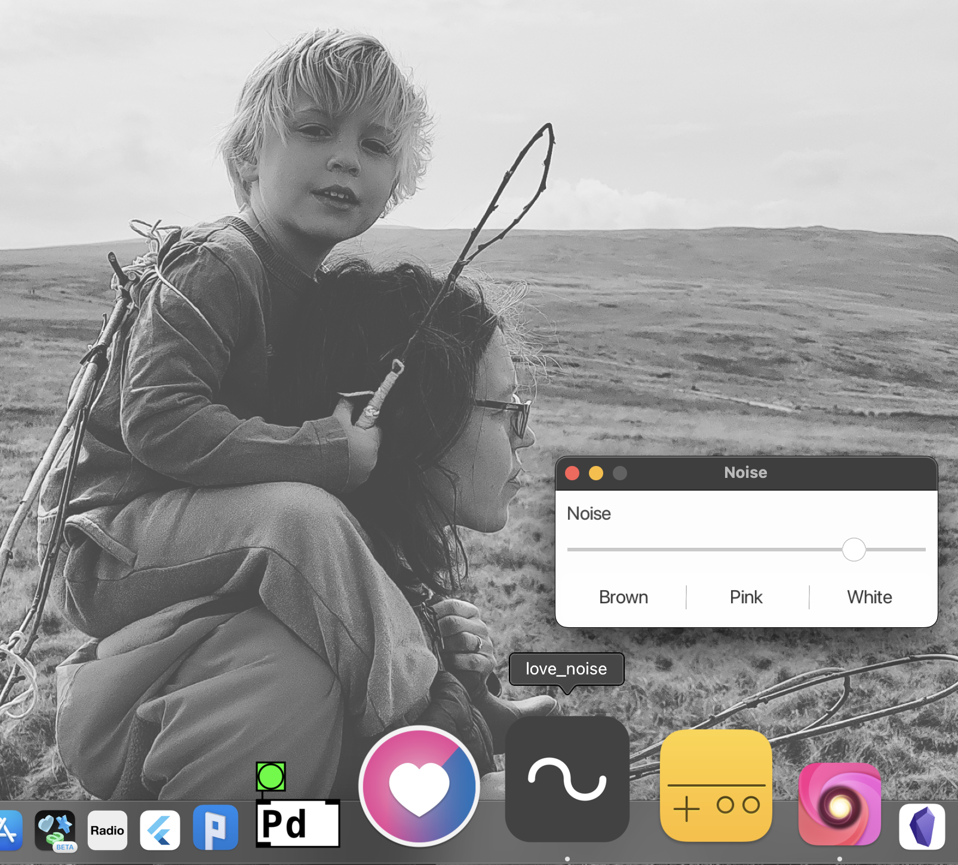Close the Noise window
This screenshot has width=958, height=865.
tap(572, 473)
